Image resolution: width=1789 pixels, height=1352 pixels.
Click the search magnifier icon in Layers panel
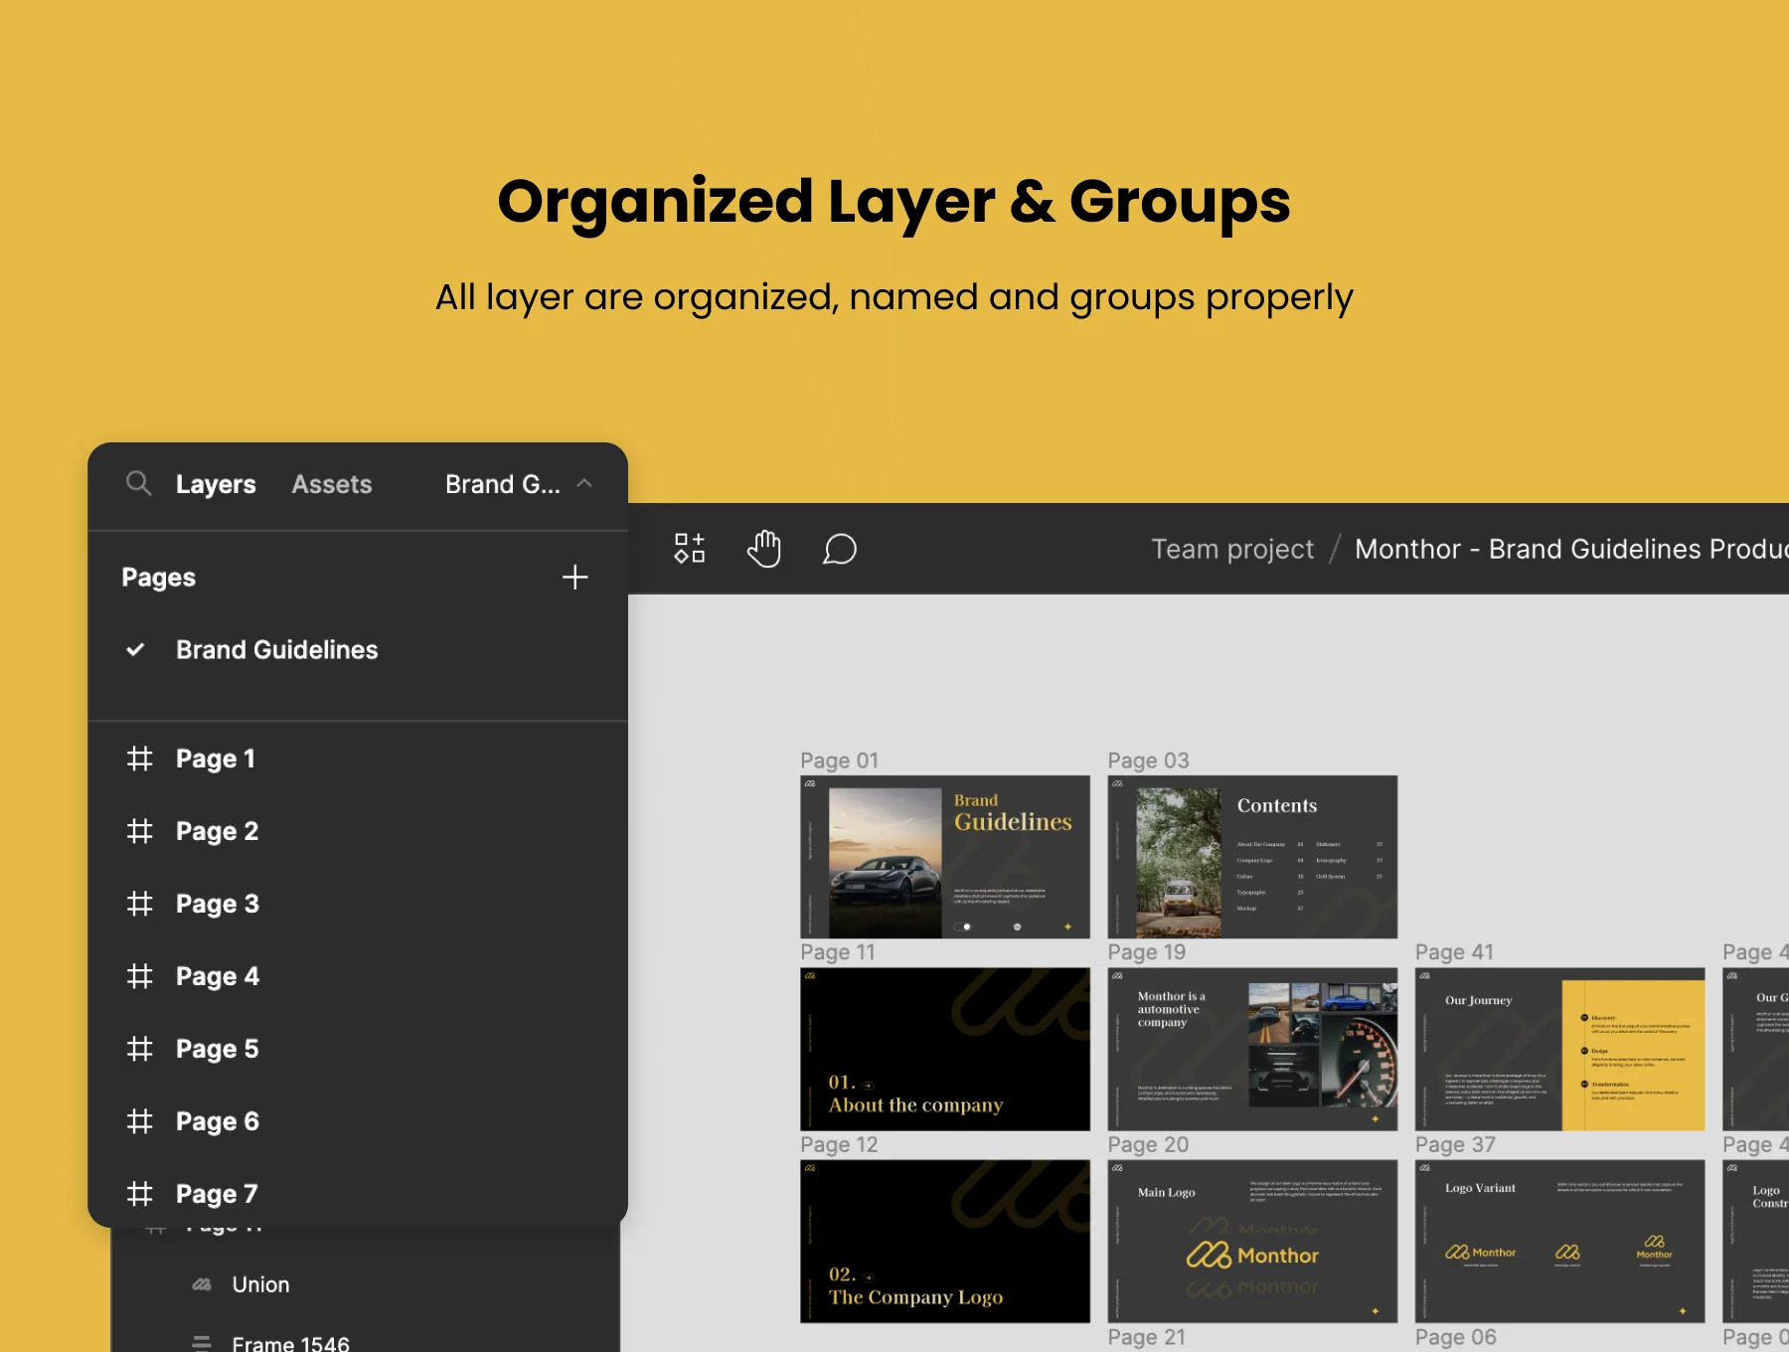click(138, 483)
